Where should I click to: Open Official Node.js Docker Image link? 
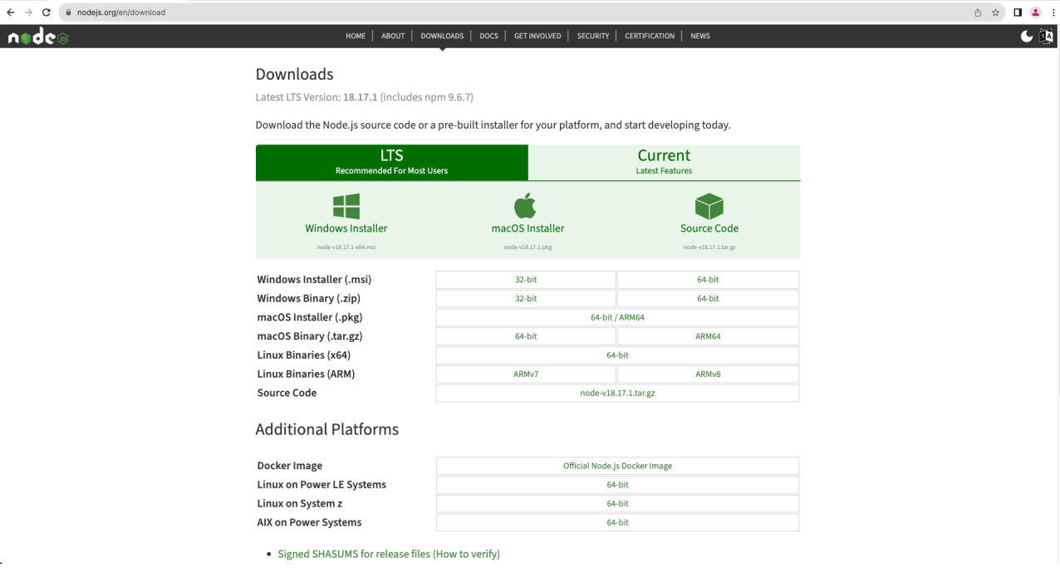pos(617,466)
